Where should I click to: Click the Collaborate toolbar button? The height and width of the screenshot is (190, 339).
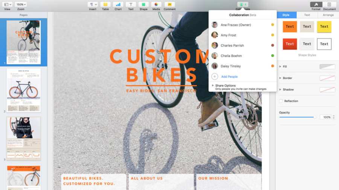243,4
